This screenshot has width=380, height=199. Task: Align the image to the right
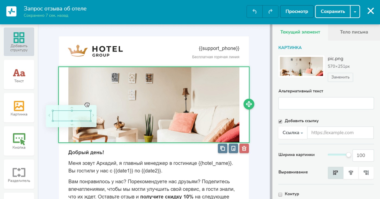(366, 173)
